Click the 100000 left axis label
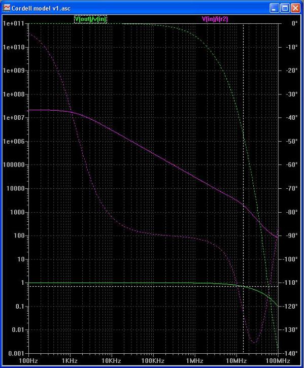Image resolution: width=304 pixels, height=368 pixels. pos(14,165)
